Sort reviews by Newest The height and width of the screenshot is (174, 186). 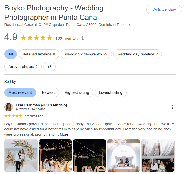pyautogui.click(x=48, y=92)
